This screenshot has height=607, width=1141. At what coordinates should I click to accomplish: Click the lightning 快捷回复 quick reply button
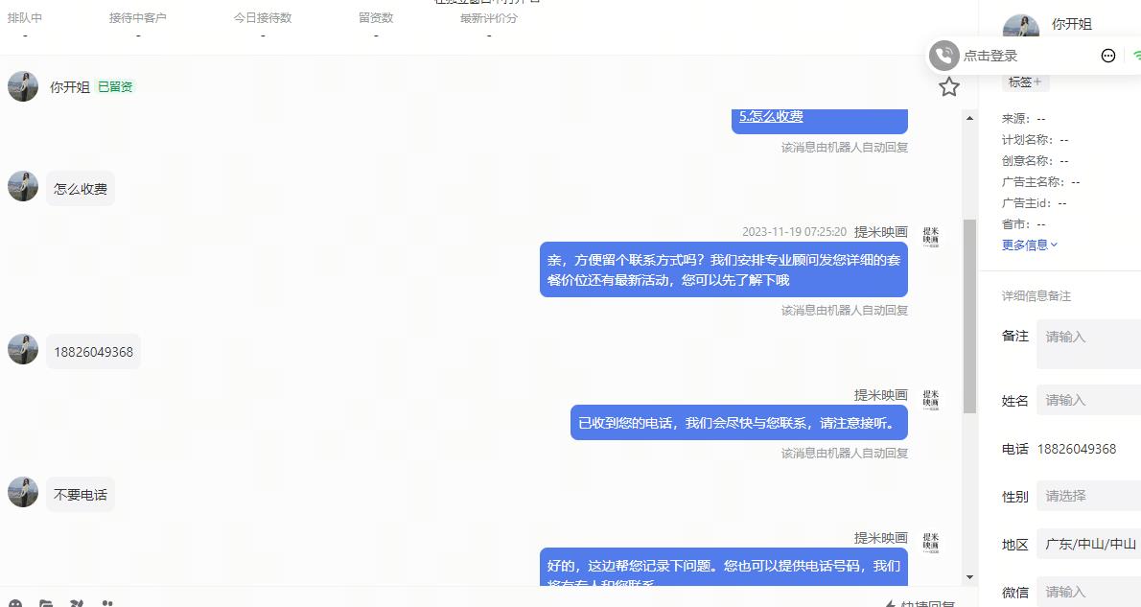[920, 603]
